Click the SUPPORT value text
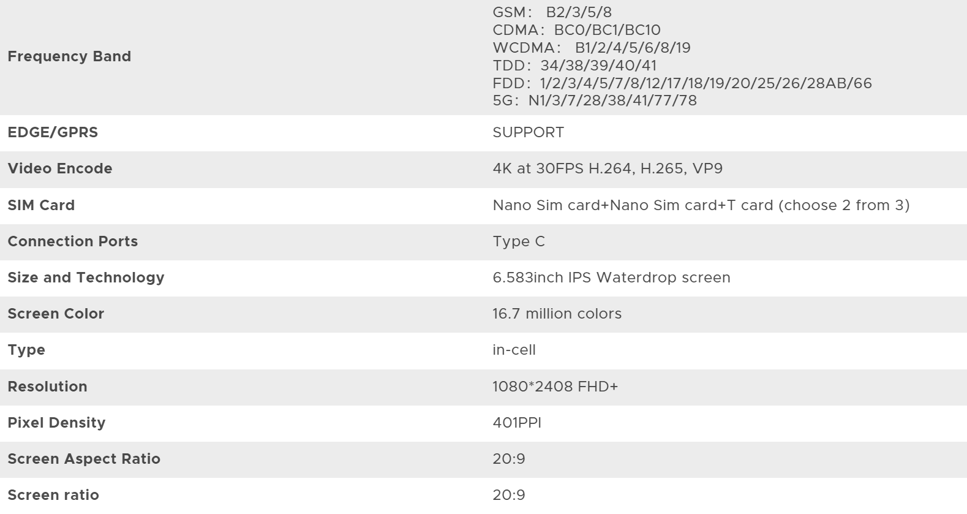967x514 pixels. [529, 132]
